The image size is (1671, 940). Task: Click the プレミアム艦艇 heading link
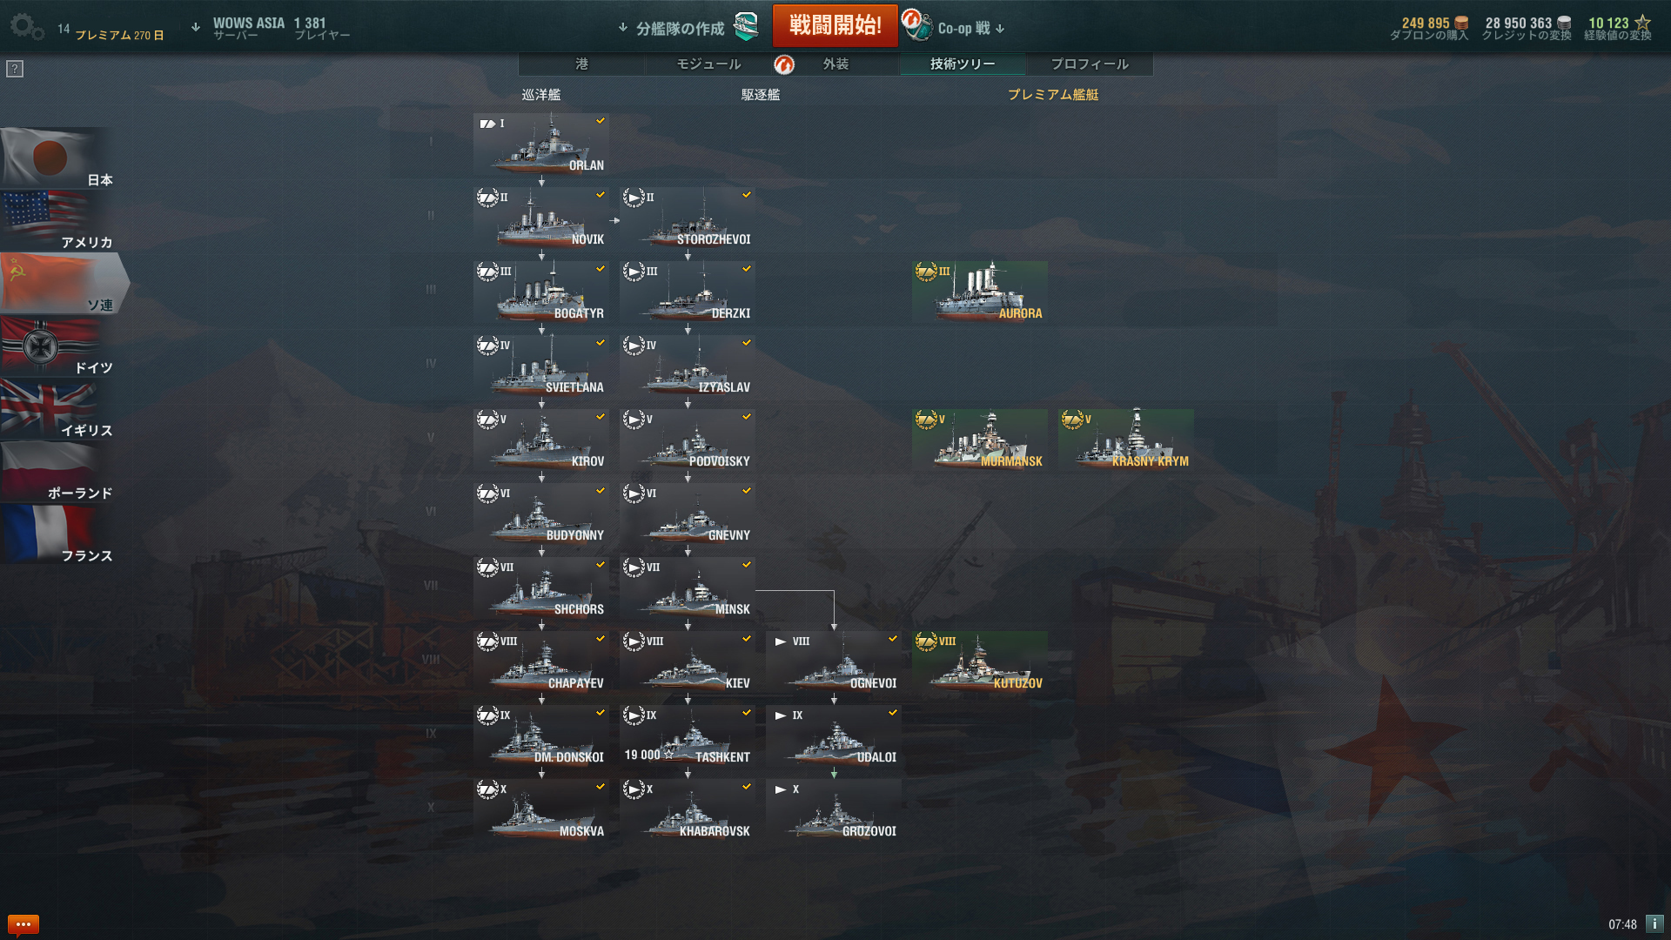click(1053, 95)
